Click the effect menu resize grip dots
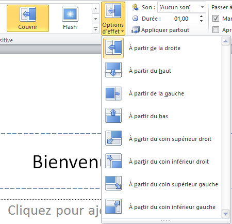The width and height of the screenshot is (232, 224). coord(165,220)
